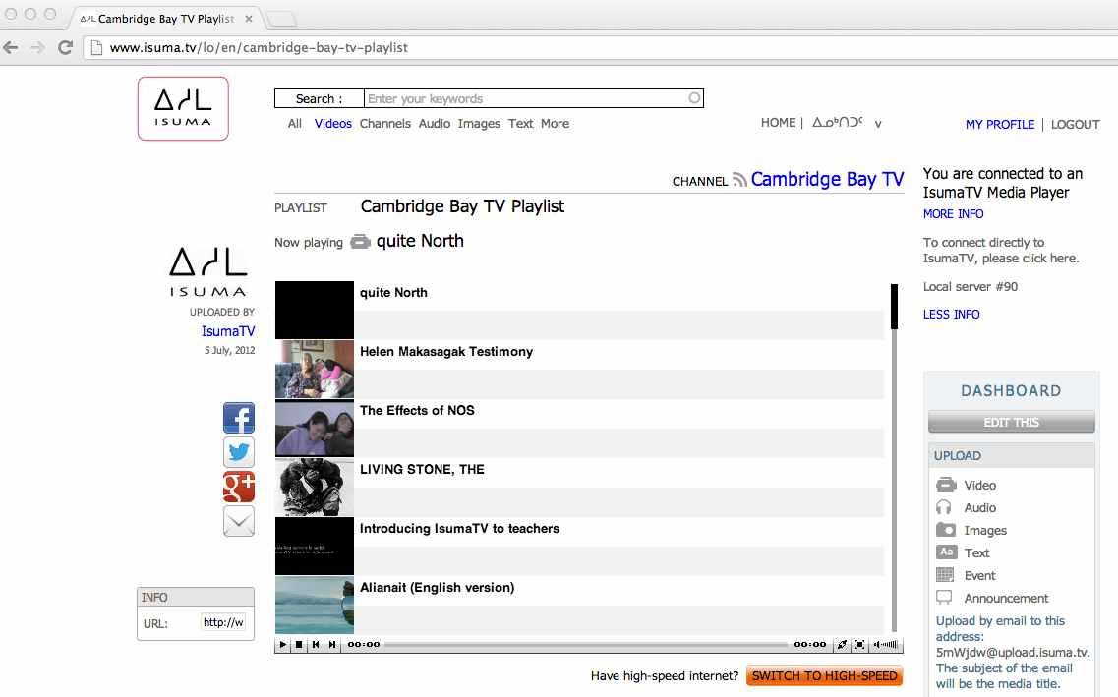
Task: Click the EDIT THIS button
Action: pyautogui.click(x=1011, y=422)
